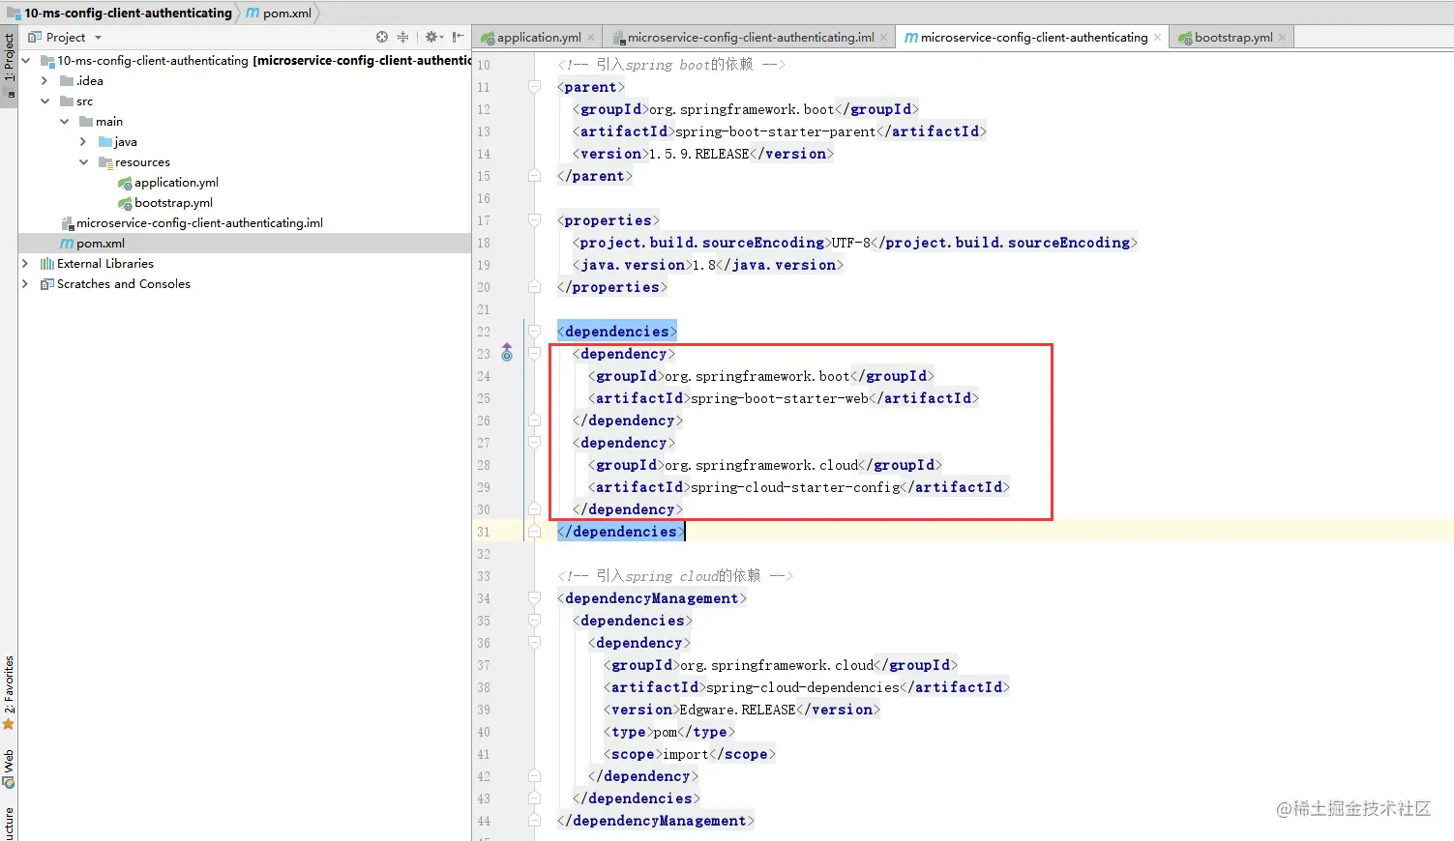
Task: Click line number 31 in the gutter
Action: pos(483,532)
